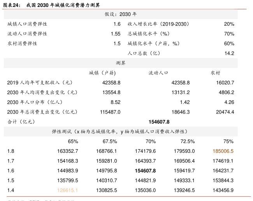Select the 2019 人均年可支配收入（元）row label
This screenshot has width=253, height=201.
click(x=40, y=82)
